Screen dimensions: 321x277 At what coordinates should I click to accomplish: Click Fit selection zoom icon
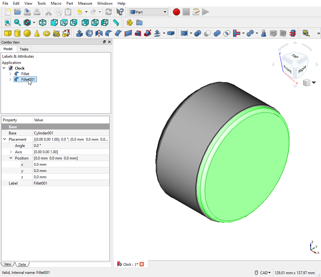pos(18,23)
